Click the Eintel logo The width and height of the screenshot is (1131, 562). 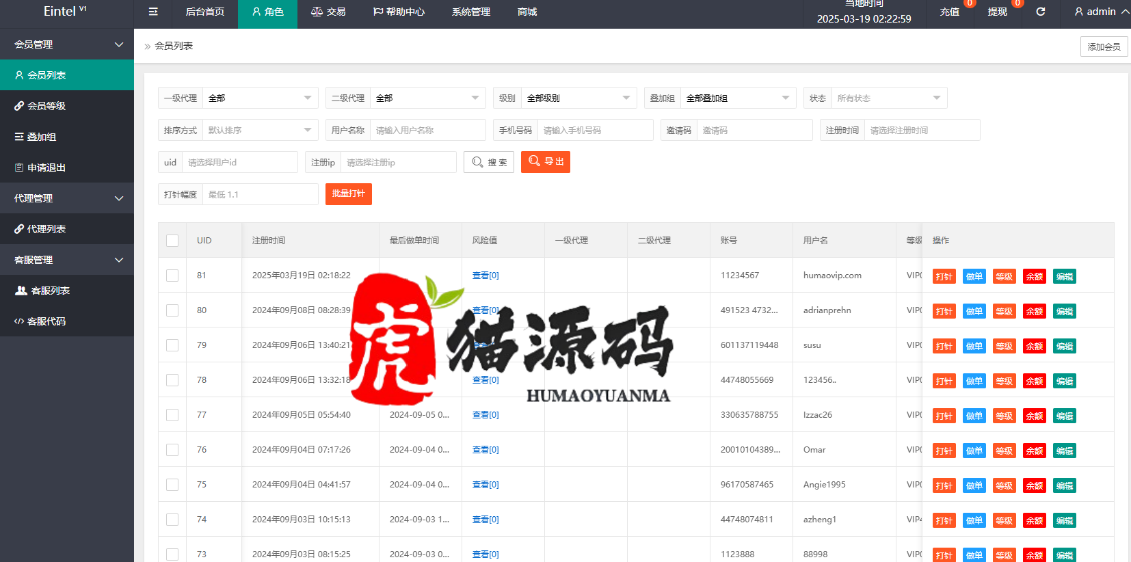click(x=65, y=11)
